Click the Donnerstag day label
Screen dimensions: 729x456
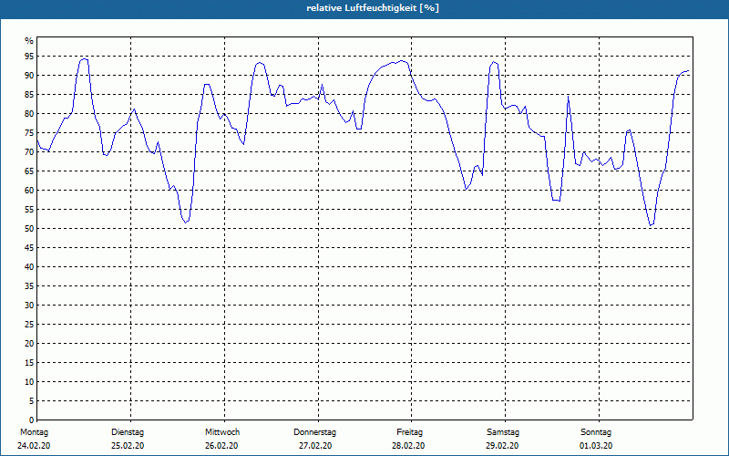click(x=314, y=432)
